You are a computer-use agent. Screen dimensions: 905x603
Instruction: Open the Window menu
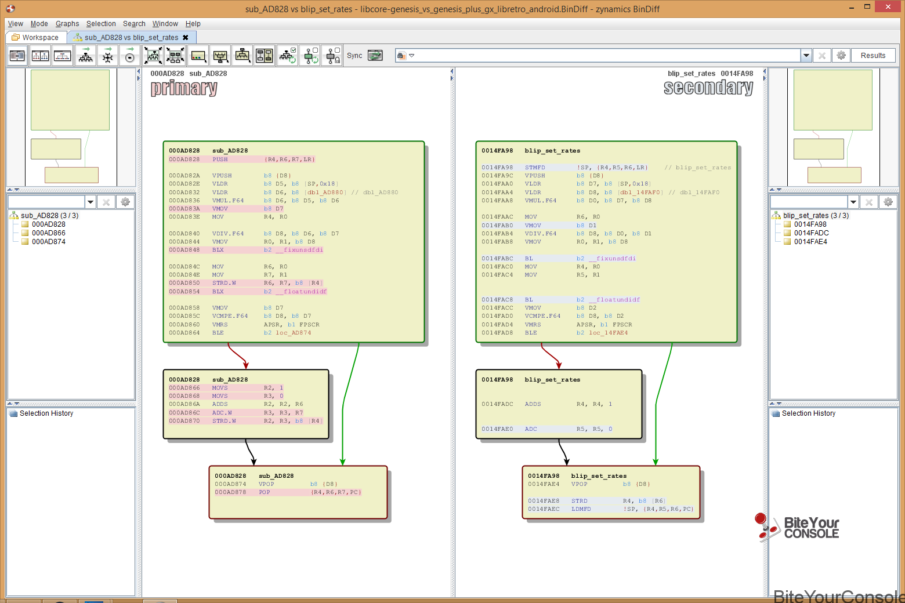165,24
